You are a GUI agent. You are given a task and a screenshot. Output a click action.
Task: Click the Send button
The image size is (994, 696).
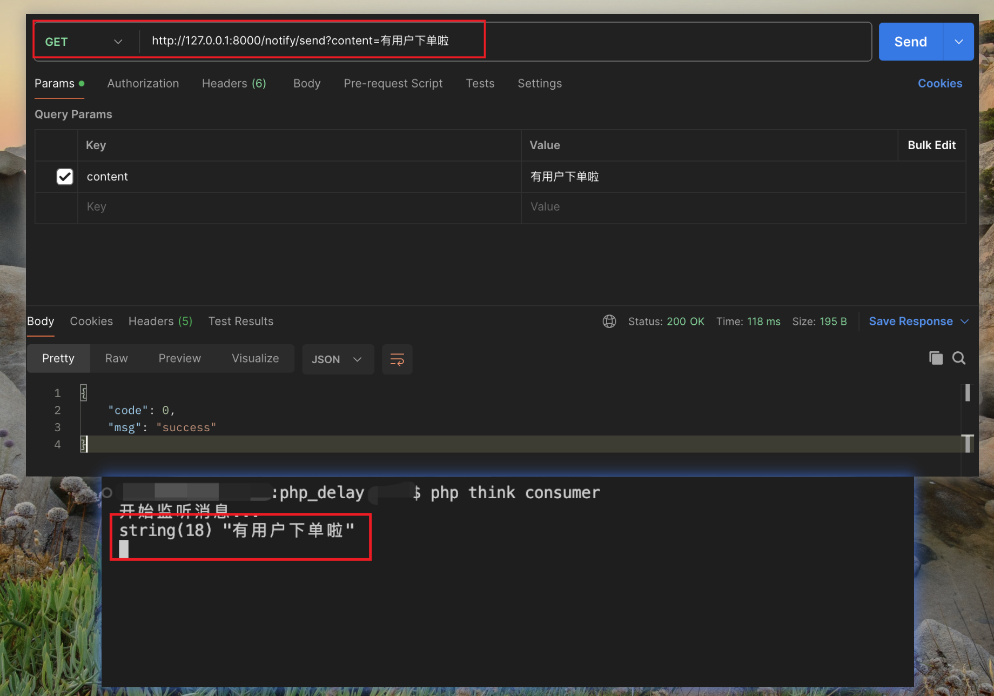click(x=910, y=42)
